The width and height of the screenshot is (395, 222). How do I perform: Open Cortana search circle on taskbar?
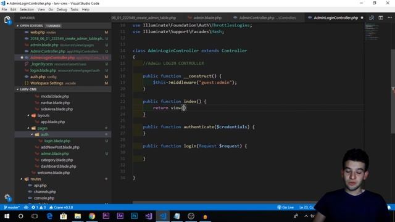[x=20, y=216]
